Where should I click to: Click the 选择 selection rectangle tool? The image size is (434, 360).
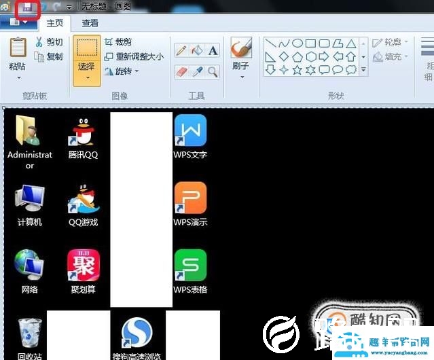pyautogui.click(x=87, y=48)
